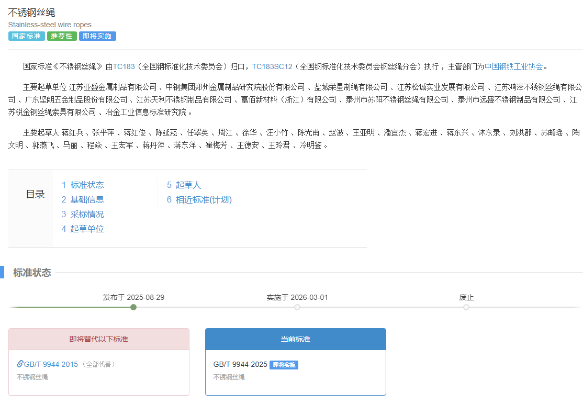Click the link icon beside GB/T 9944-2015
The height and width of the screenshot is (404, 583).
pos(20,364)
